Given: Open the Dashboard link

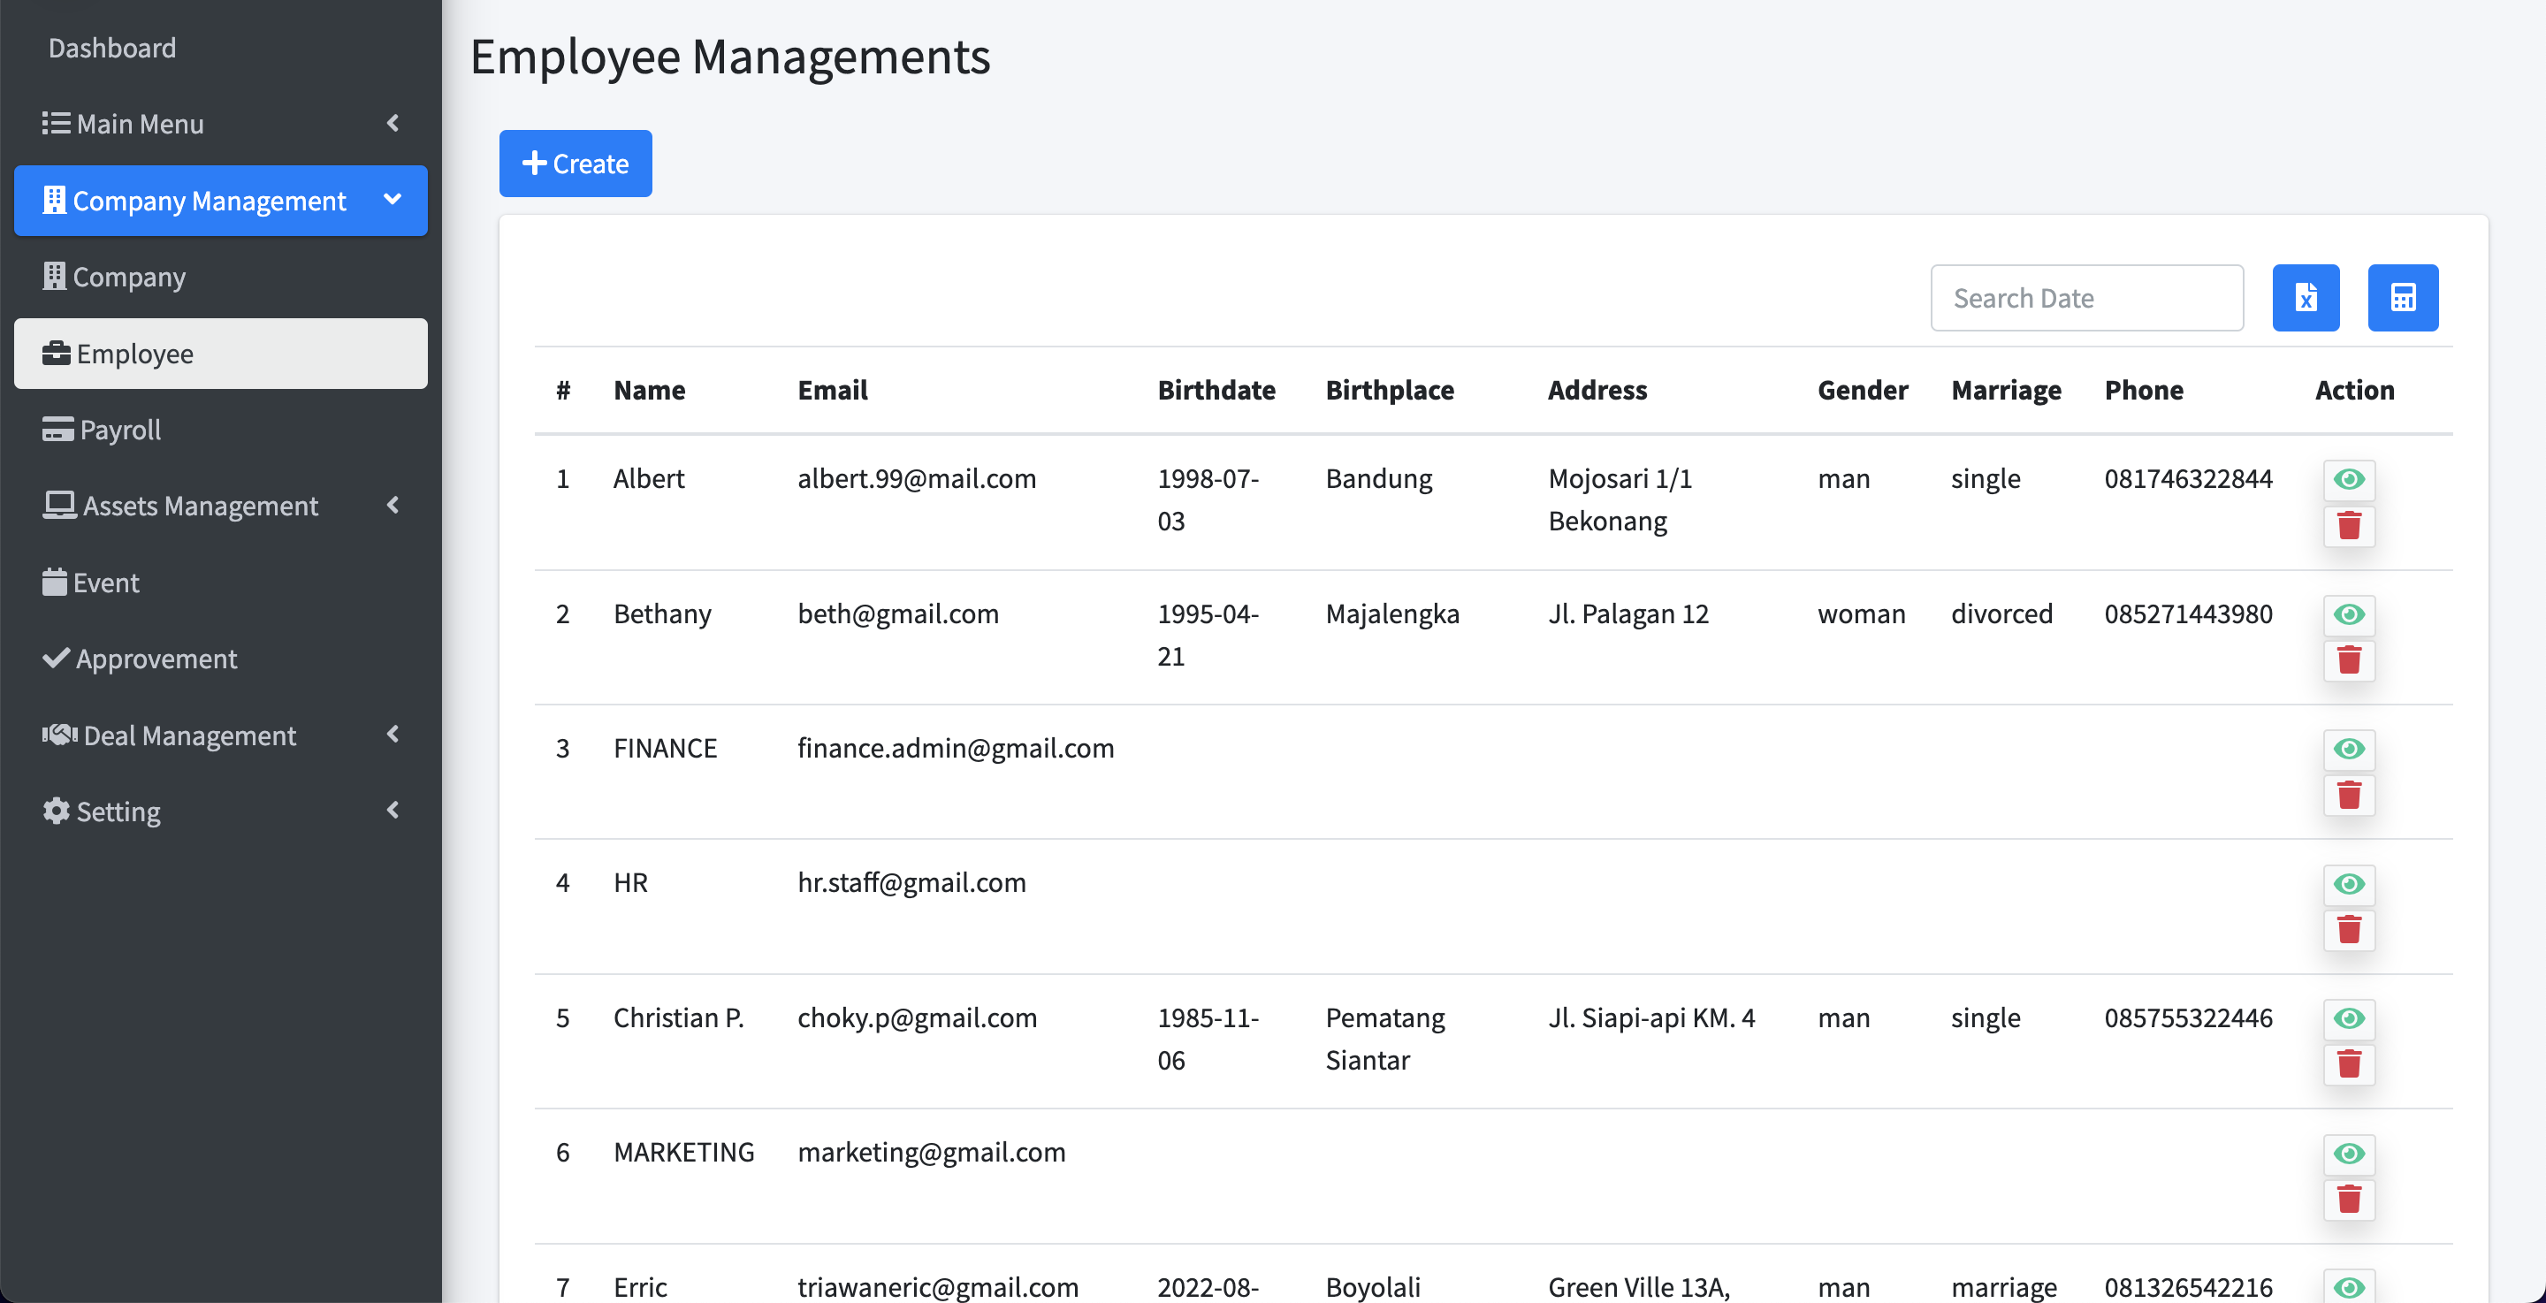Looking at the screenshot, I should (x=111, y=48).
